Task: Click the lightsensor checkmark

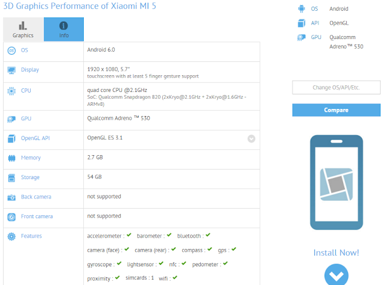Action: click(161, 263)
